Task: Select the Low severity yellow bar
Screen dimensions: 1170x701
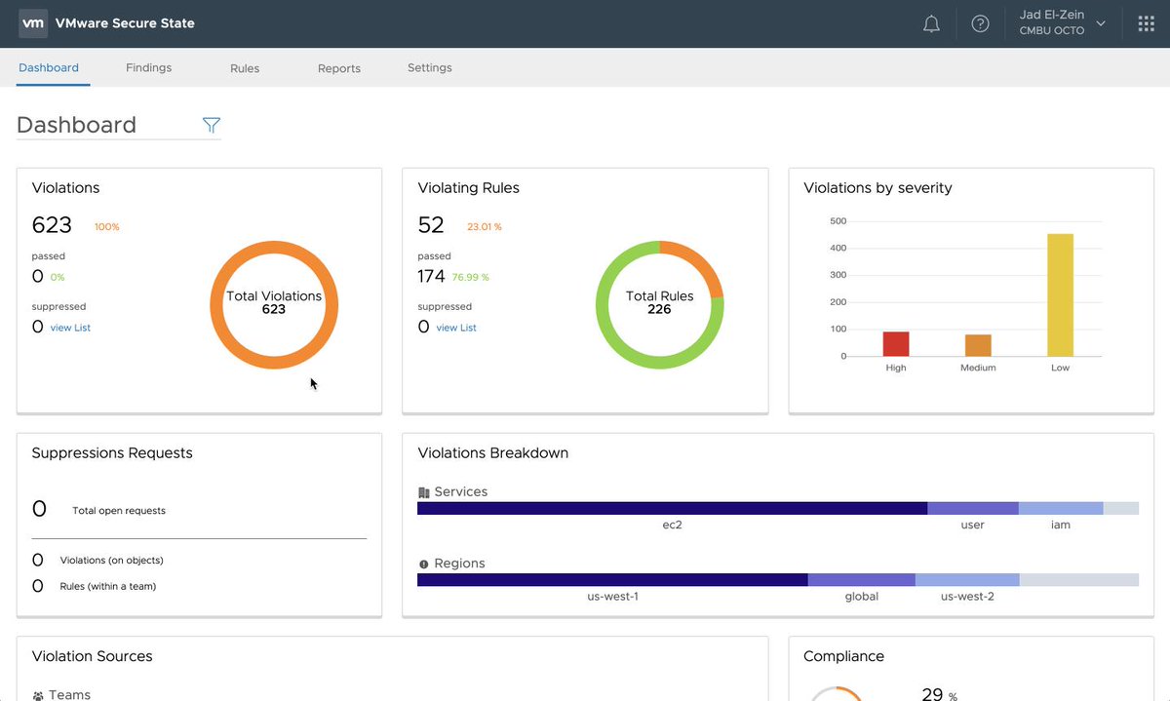Action: pos(1060,295)
